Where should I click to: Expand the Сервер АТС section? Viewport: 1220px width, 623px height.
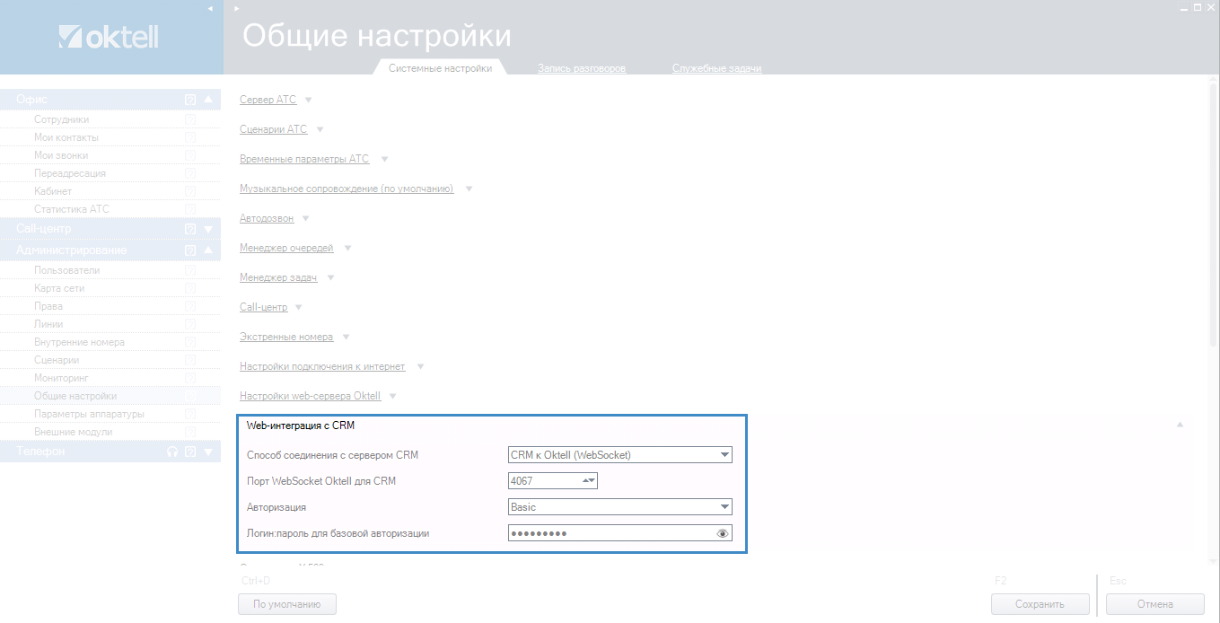click(x=268, y=100)
